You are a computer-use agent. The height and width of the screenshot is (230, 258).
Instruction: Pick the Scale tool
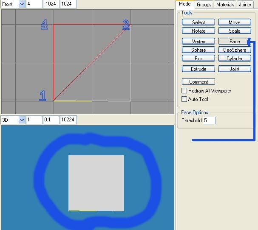tap(235, 31)
